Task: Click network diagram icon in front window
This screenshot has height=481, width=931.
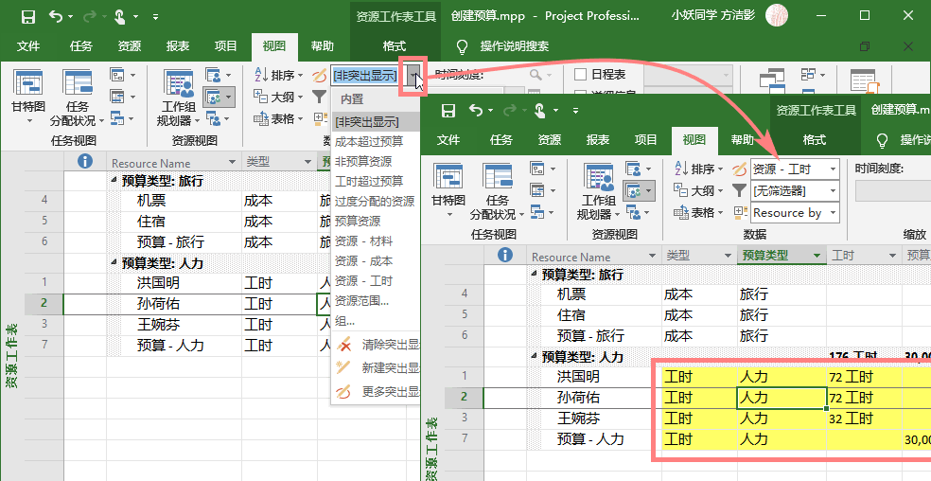Action: tap(537, 169)
